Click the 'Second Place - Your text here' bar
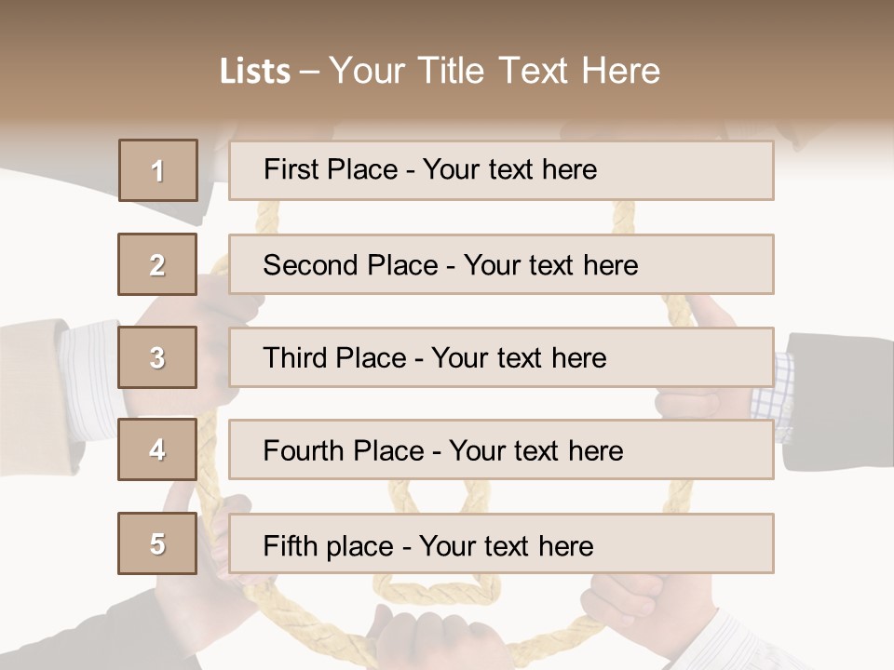Image resolution: width=894 pixels, height=670 pixels. 501,264
